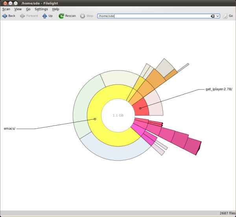Open the Help menu
236x217 pixels.
(x=56, y=9)
